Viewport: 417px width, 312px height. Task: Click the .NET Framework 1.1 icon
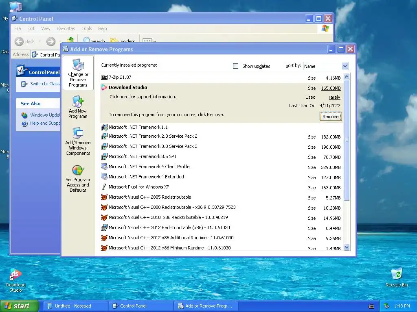(x=104, y=127)
